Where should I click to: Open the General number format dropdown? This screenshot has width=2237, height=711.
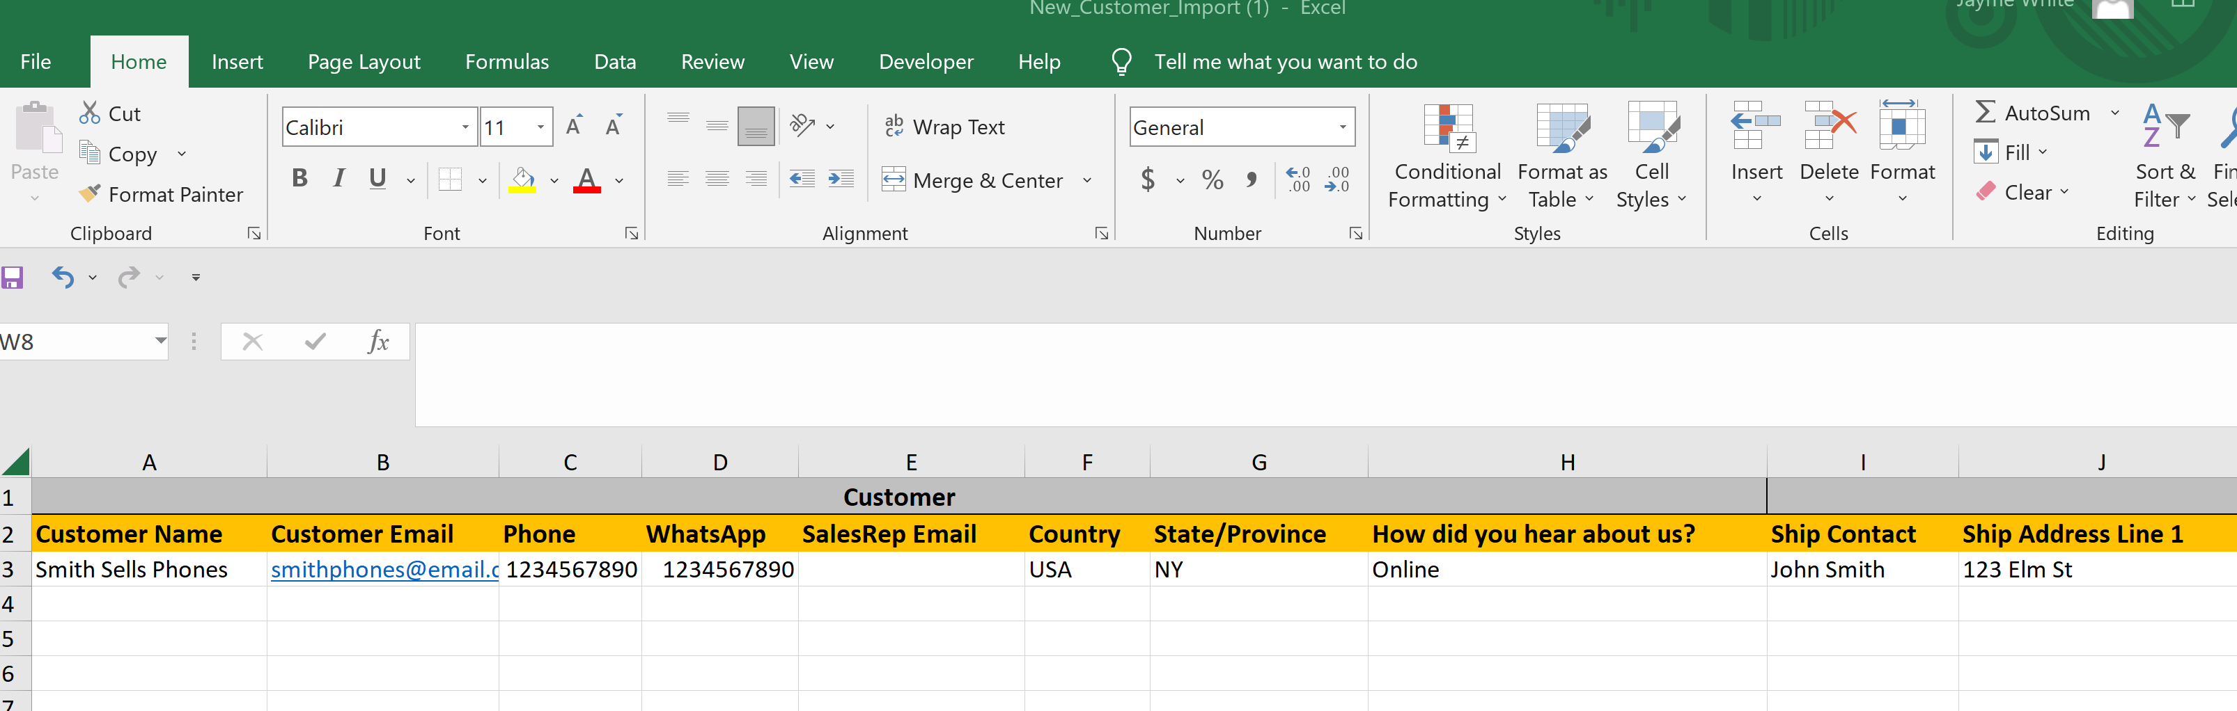click(x=1343, y=127)
